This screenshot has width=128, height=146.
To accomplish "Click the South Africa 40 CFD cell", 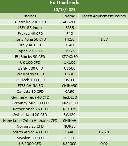I will click(x=30, y=132).
